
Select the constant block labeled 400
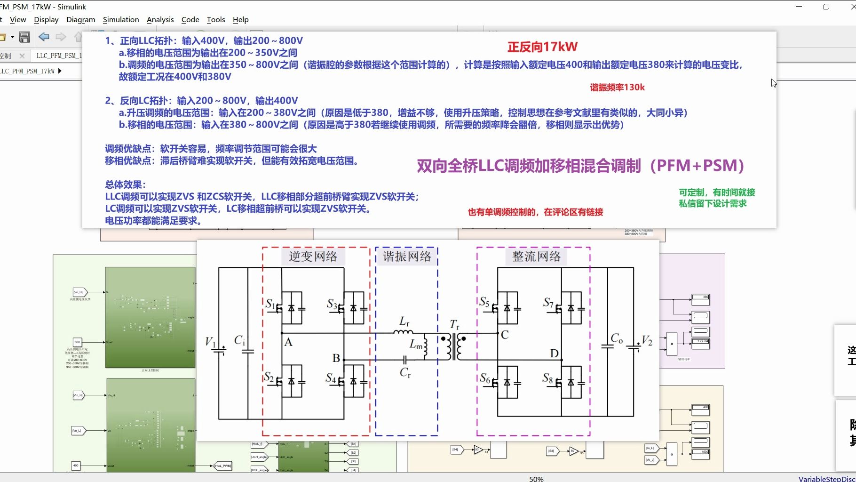pos(76,465)
